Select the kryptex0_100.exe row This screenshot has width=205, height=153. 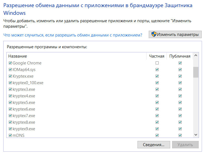click(100, 83)
